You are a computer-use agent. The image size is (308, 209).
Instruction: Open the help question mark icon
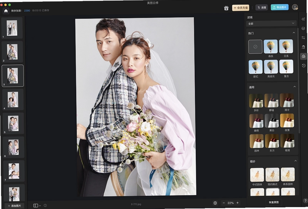[305, 201]
